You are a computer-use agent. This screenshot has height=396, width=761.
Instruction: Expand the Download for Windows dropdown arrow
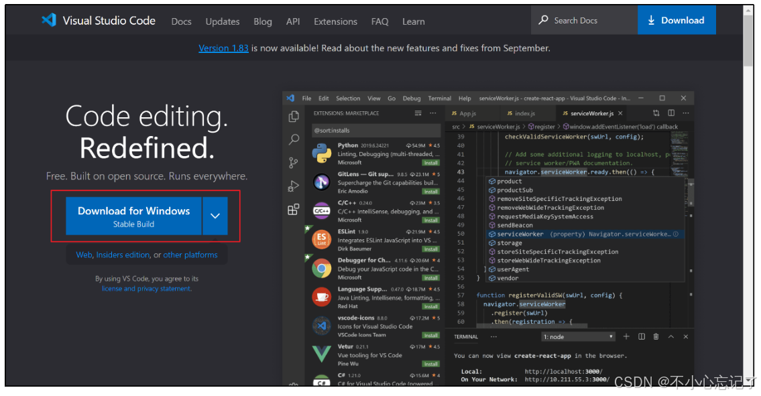pos(215,216)
